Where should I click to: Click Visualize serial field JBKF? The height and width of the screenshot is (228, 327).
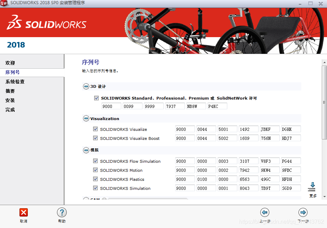tap(270, 129)
